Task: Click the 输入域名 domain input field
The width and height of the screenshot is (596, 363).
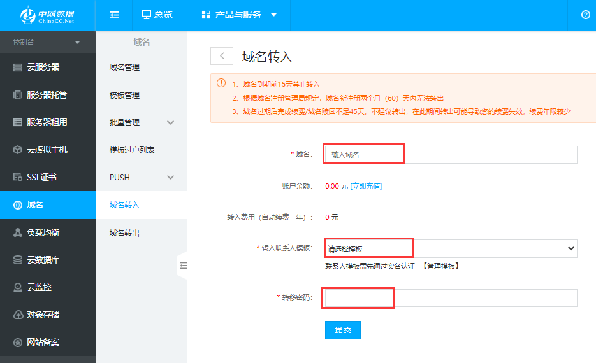Action: point(451,155)
